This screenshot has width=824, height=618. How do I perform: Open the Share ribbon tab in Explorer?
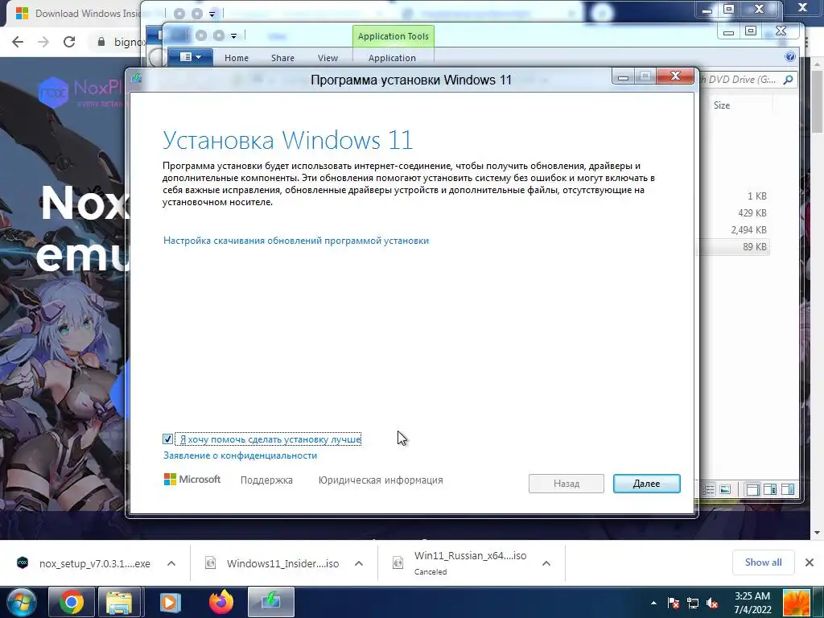click(282, 58)
